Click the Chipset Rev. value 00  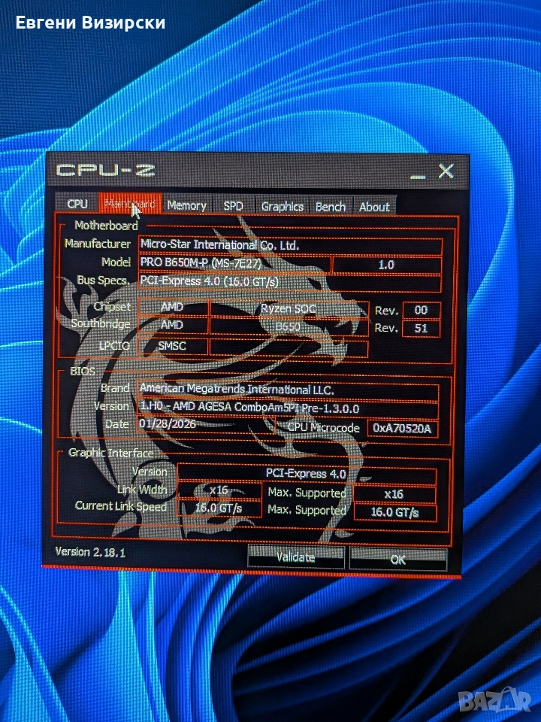pos(421,311)
